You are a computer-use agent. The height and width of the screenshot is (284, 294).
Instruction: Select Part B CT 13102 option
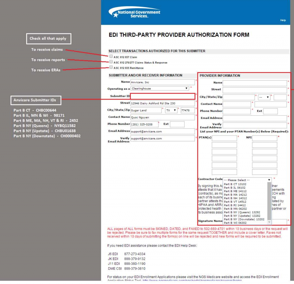pos(246,184)
